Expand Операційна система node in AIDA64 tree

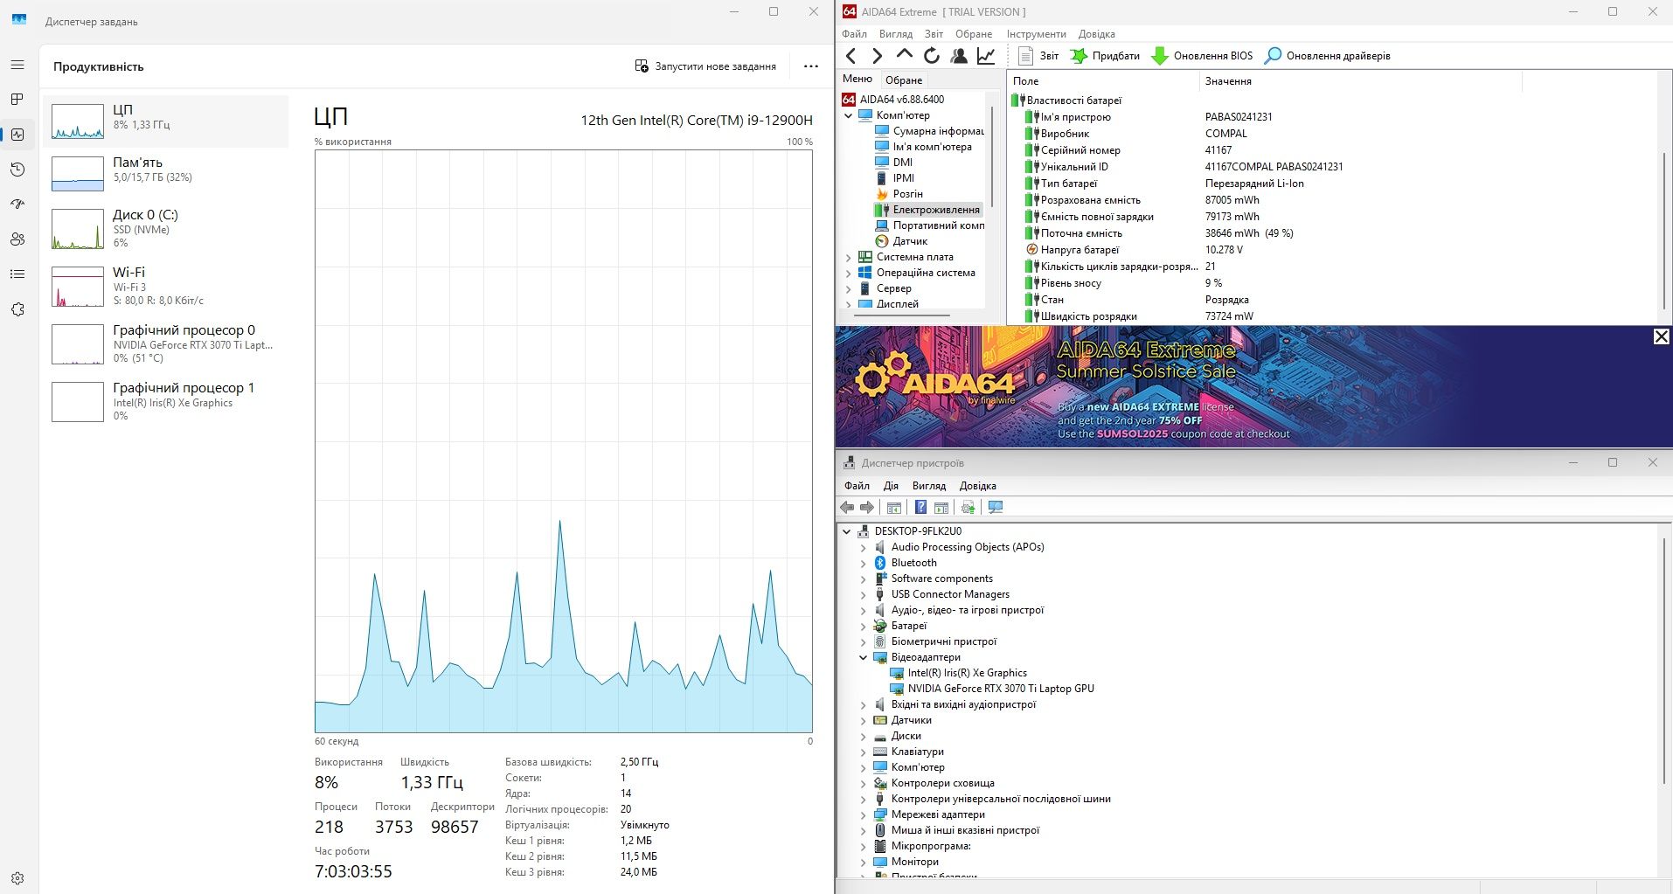(x=848, y=273)
